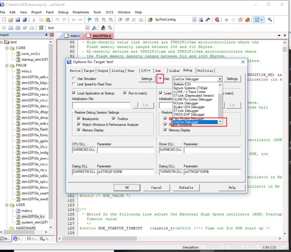Click the Configuration wrench icon
The height and width of the screenshot is (252, 291).
tap(270, 20)
